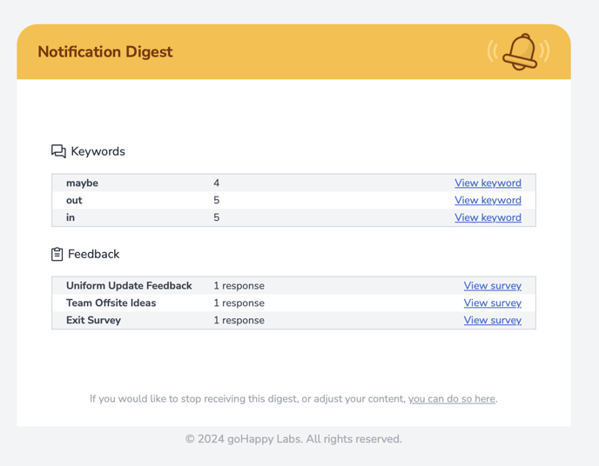Click the notification bell icon

pos(519,51)
